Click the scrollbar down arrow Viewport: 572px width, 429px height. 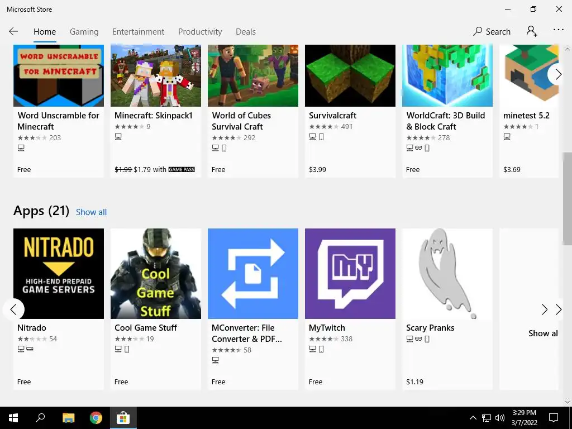pyautogui.click(x=568, y=402)
